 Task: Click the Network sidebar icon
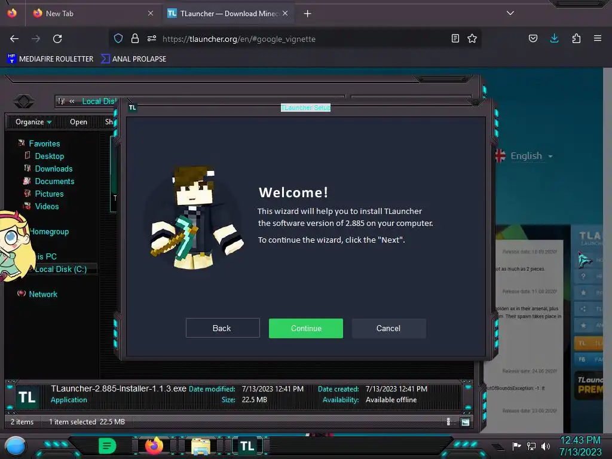point(22,293)
